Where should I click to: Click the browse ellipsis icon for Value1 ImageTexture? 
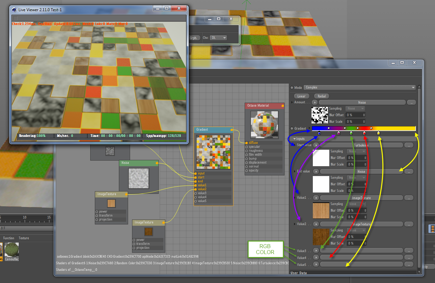tap(409, 198)
